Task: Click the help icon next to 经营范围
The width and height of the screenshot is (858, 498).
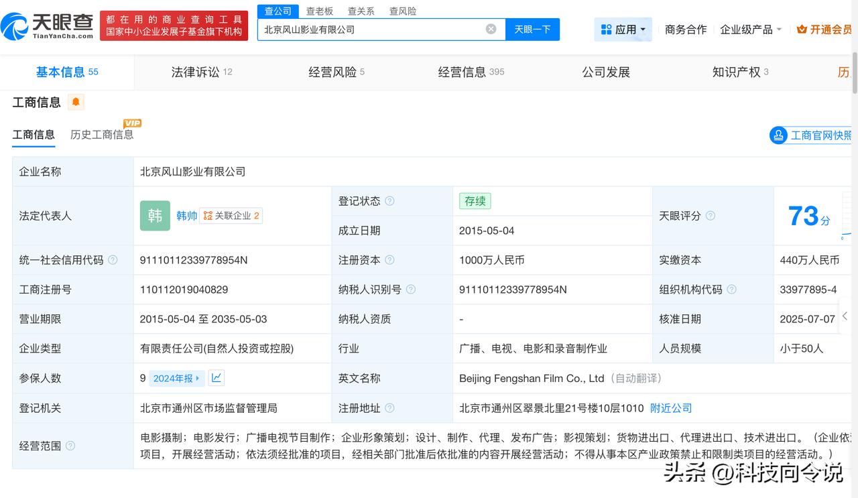Action: (x=70, y=446)
